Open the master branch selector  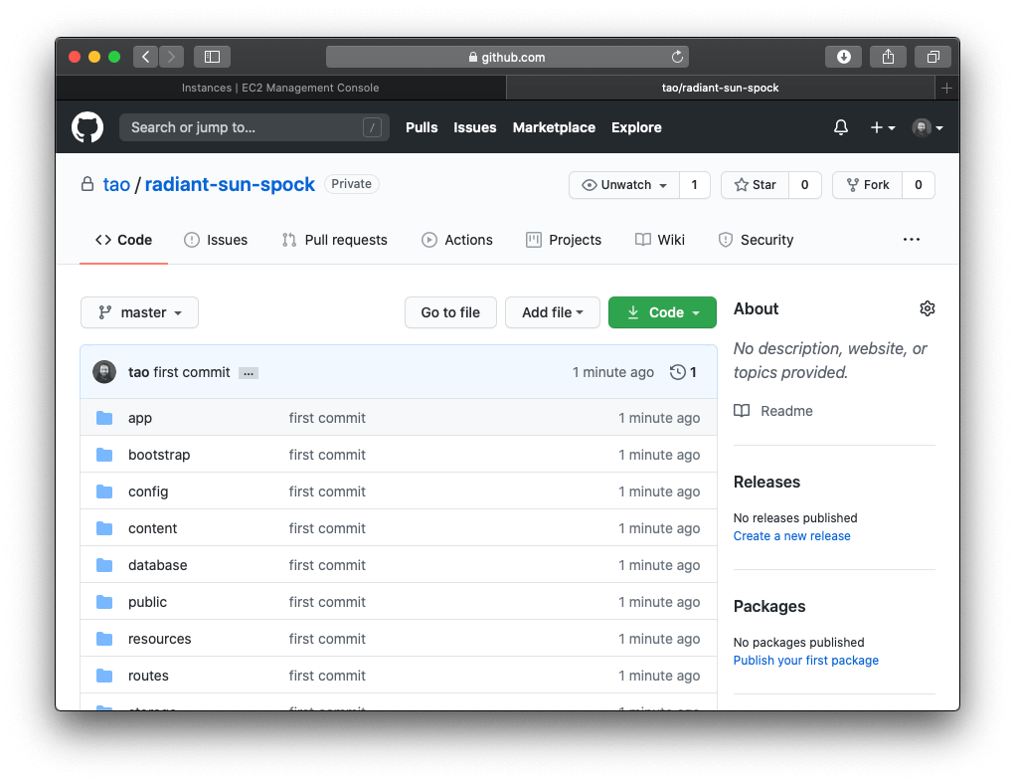tap(139, 311)
